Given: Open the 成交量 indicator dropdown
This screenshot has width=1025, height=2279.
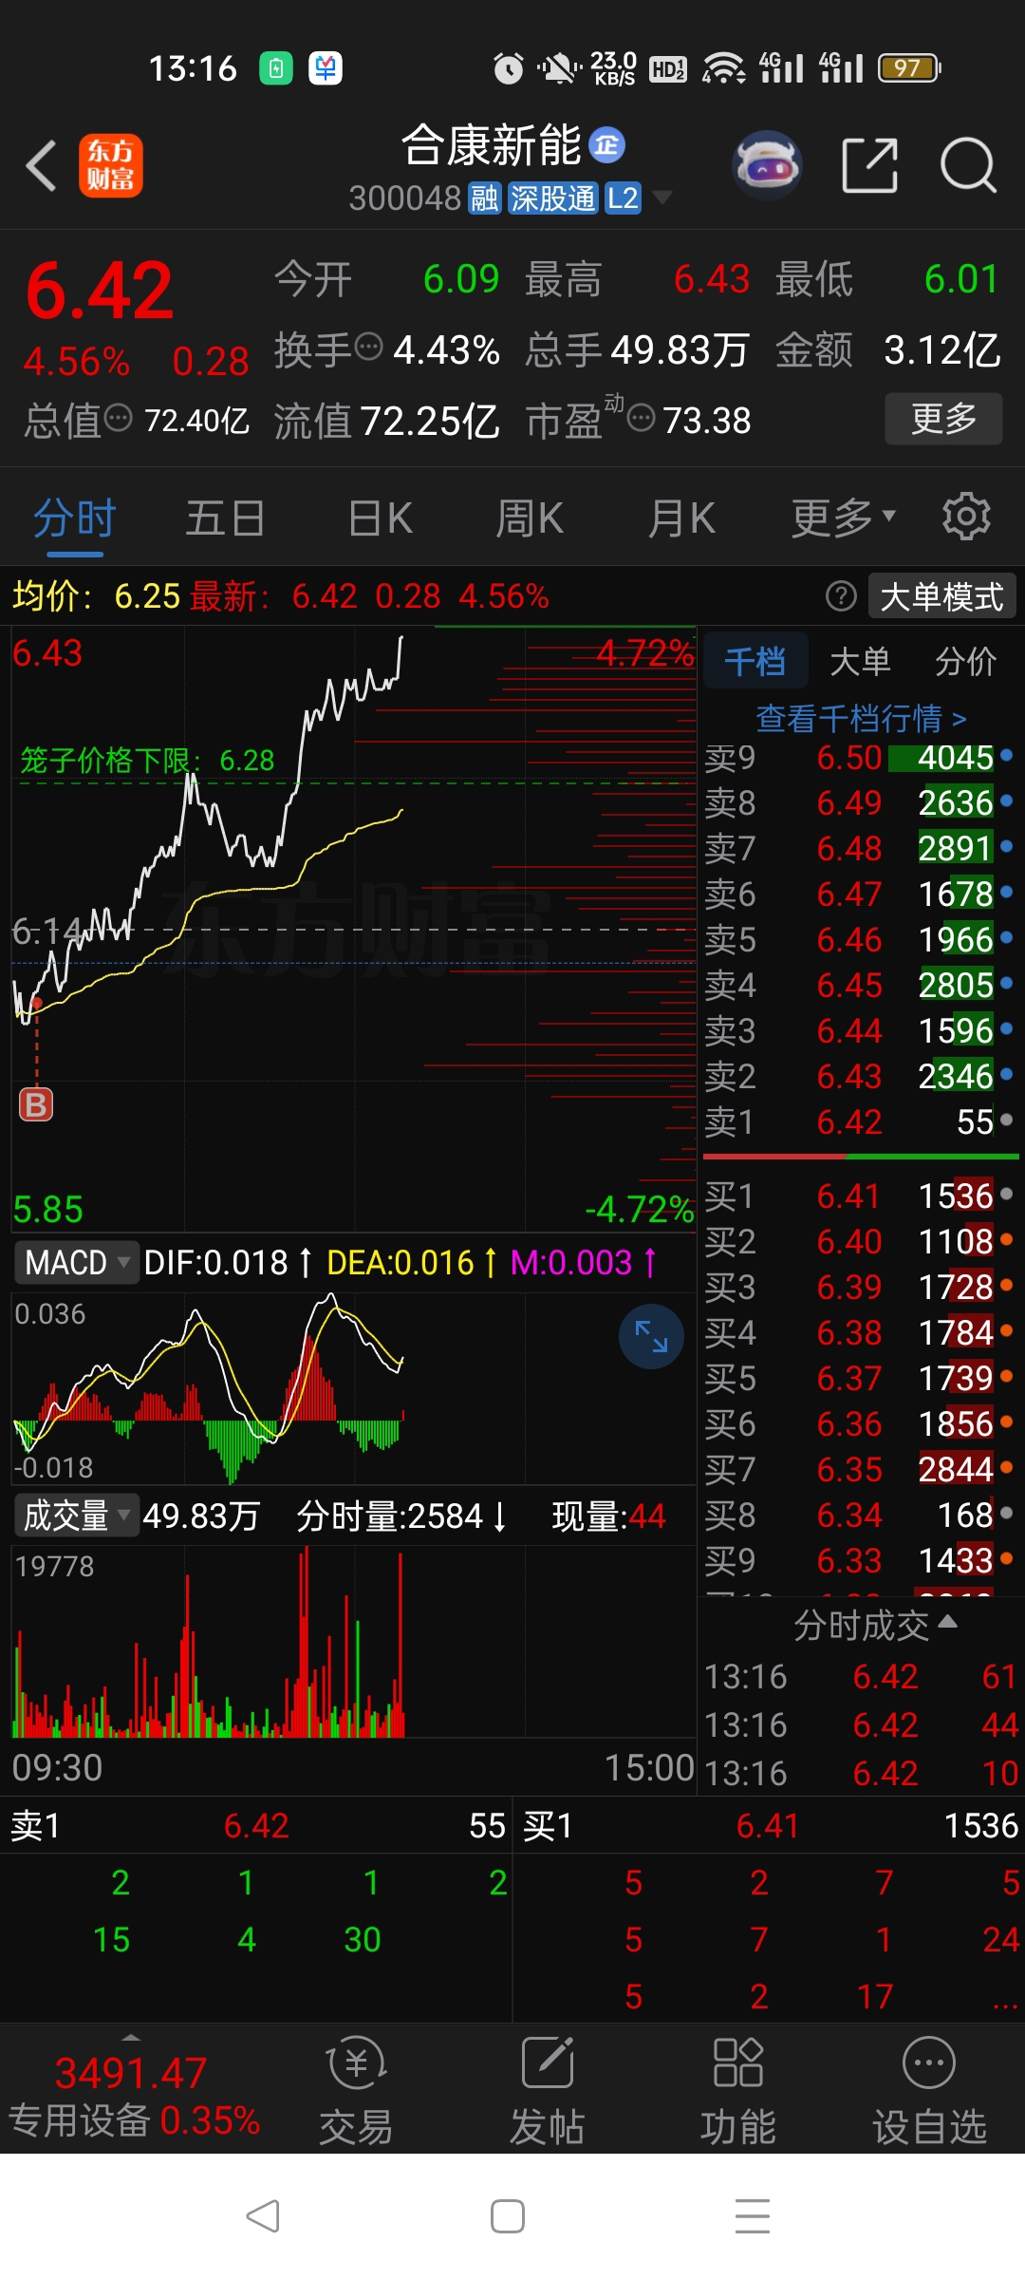Looking at the screenshot, I should click(77, 1515).
